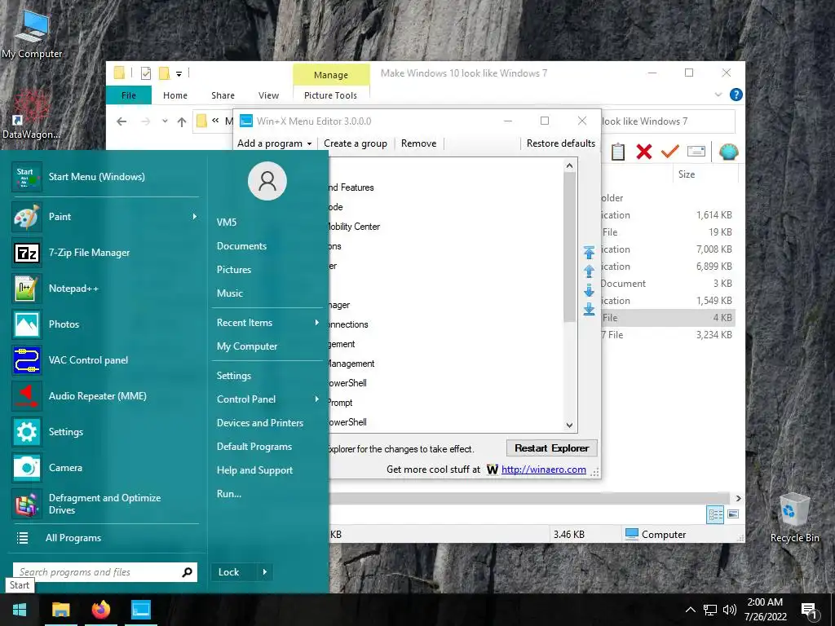Image resolution: width=835 pixels, height=626 pixels.
Task: Open the Recycle Bin on the desktop
Action: [794, 518]
